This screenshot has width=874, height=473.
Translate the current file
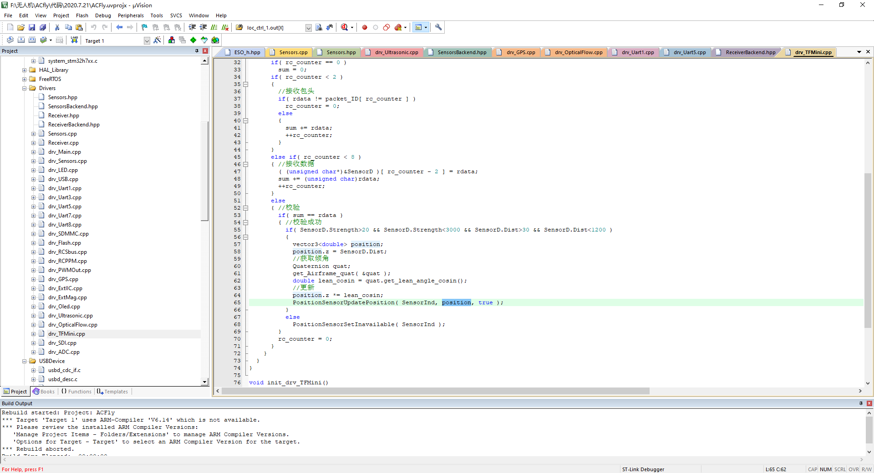(10, 40)
